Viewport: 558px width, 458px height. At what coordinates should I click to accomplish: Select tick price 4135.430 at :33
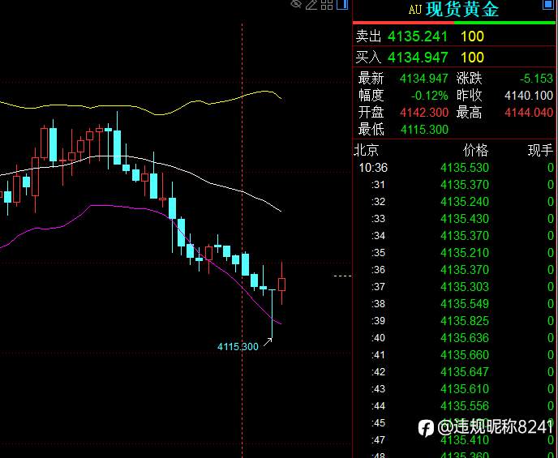(x=465, y=219)
